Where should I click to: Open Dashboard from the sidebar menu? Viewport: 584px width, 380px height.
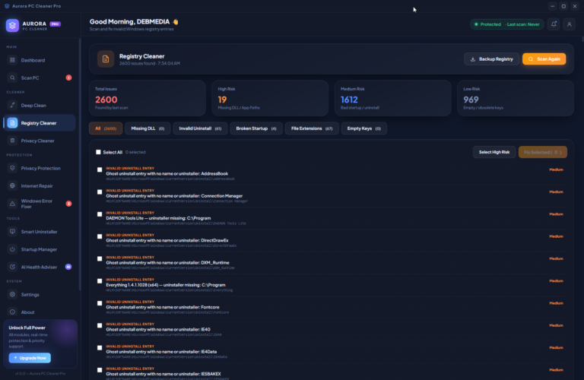pyautogui.click(x=40, y=60)
